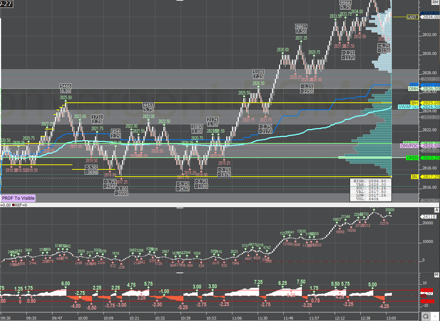Select the ONH level label
The height and width of the screenshot is (321, 440).
[x=414, y=88]
